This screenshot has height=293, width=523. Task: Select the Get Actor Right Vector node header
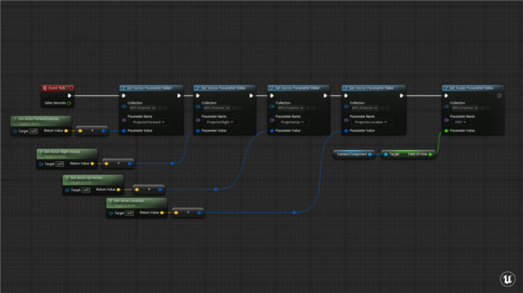point(66,154)
